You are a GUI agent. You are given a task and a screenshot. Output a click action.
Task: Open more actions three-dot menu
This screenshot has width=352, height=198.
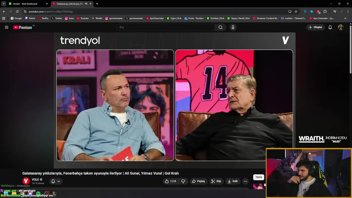(245, 181)
